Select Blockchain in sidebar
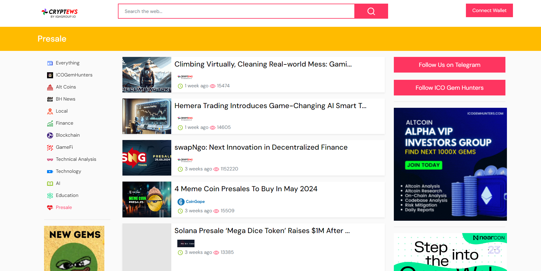The image size is (541, 271). pyautogui.click(x=68, y=135)
